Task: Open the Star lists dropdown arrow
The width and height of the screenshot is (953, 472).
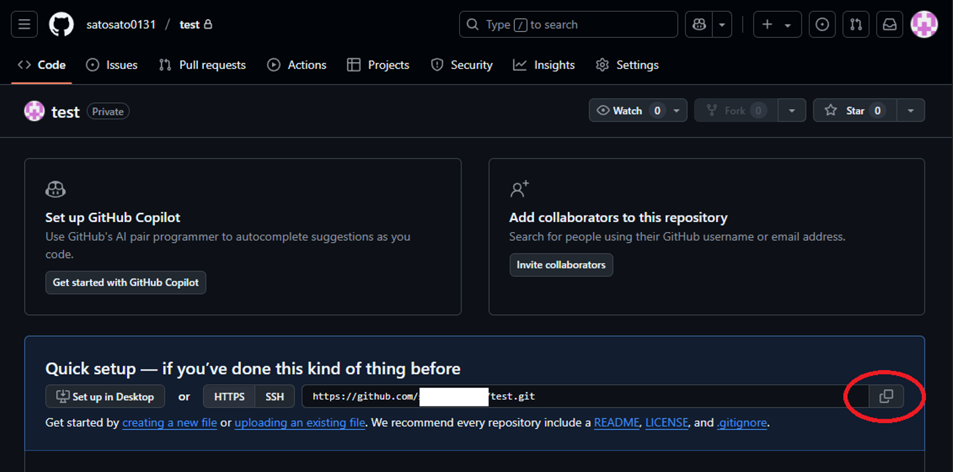Action: pyautogui.click(x=911, y=110)
